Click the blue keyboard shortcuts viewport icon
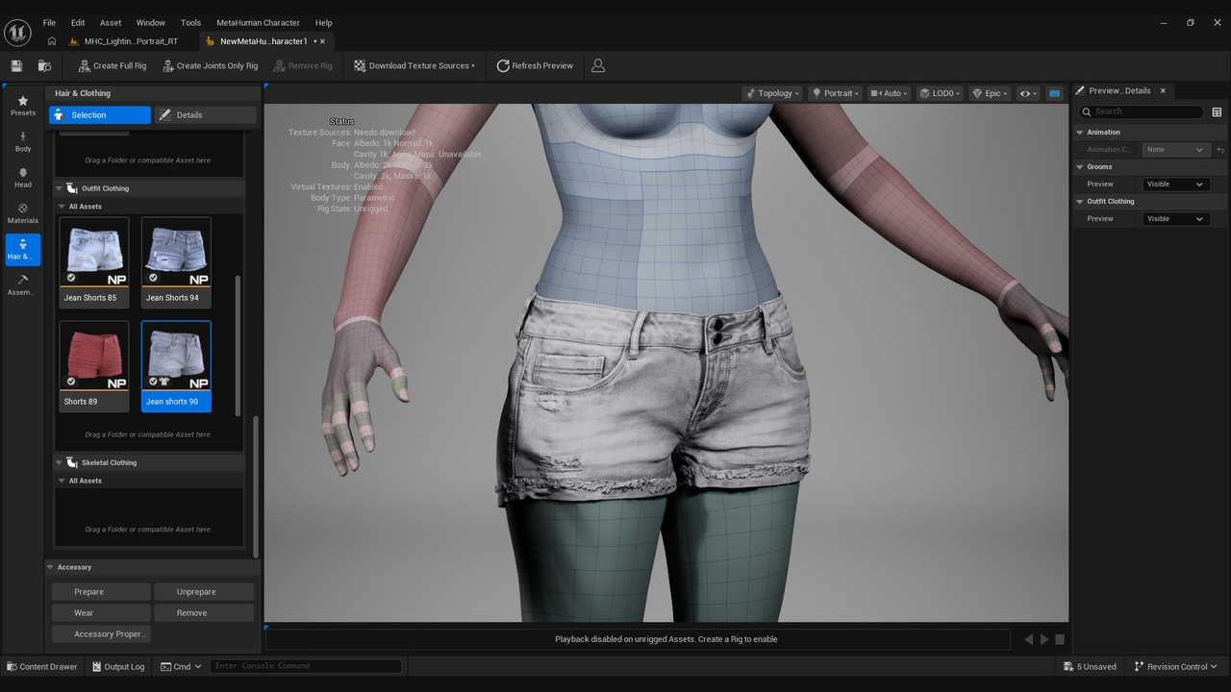This screenshot has height=692, width=1231. coord(1054,93)
